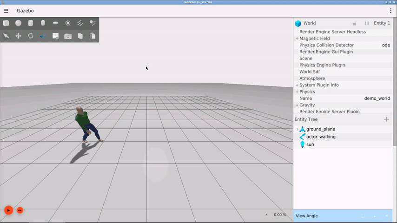Click the World Sdf row
The width and height of the screenshot is (397, 223).
[x=343, y=72]
